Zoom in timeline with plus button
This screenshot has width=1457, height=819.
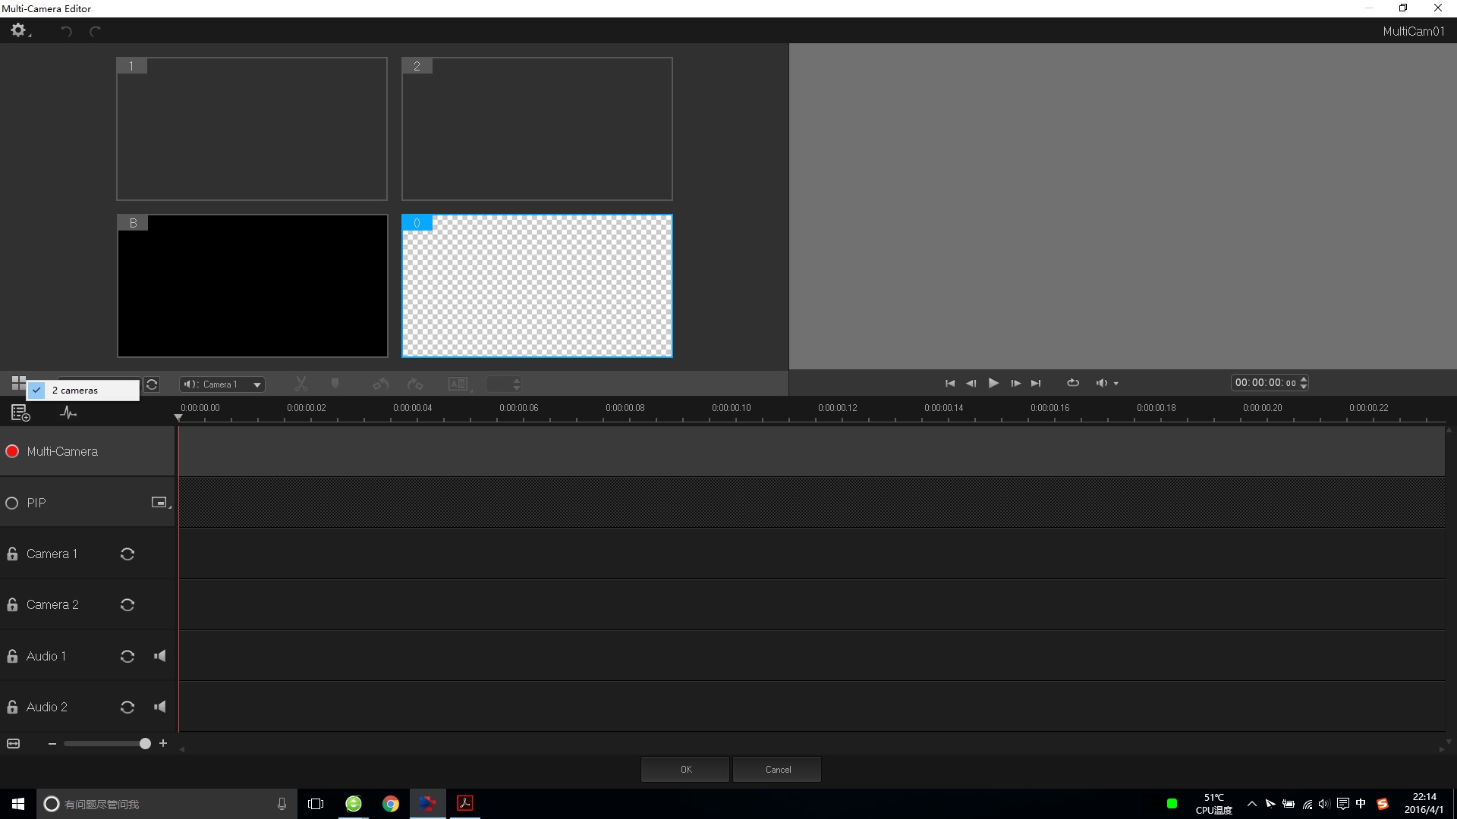coord(163,743)
